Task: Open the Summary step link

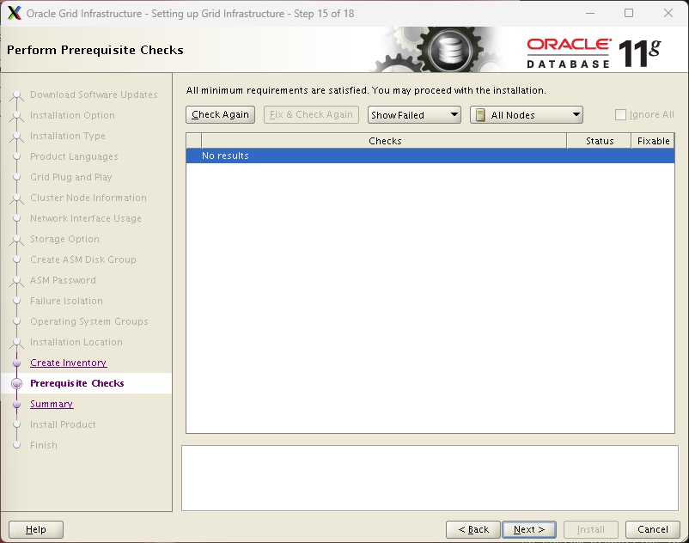Action: click(52, 404)
